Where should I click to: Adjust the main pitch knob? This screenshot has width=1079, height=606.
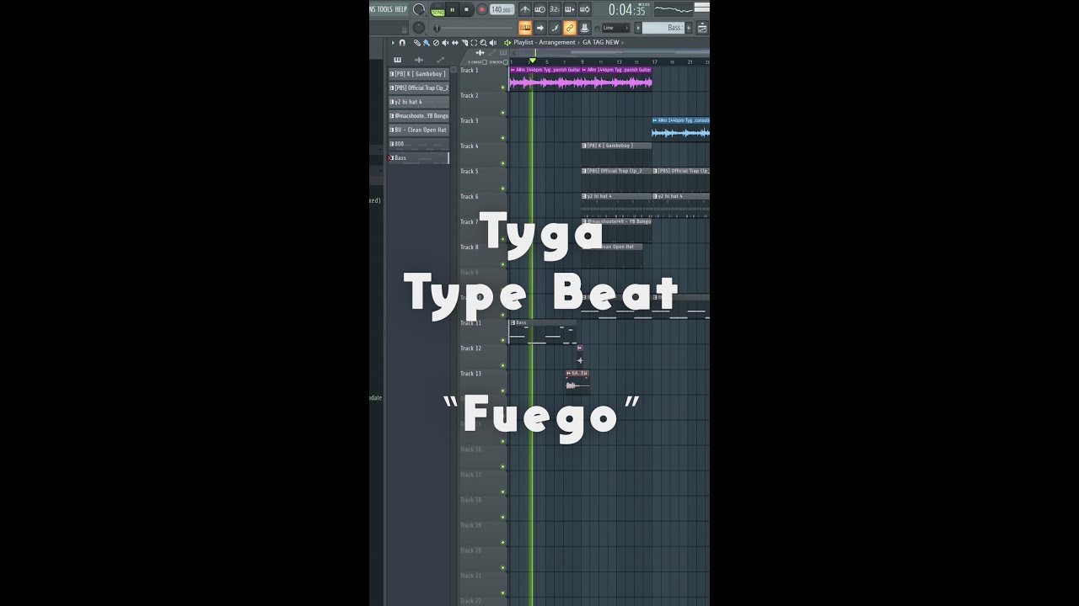(x=419, y=28)
